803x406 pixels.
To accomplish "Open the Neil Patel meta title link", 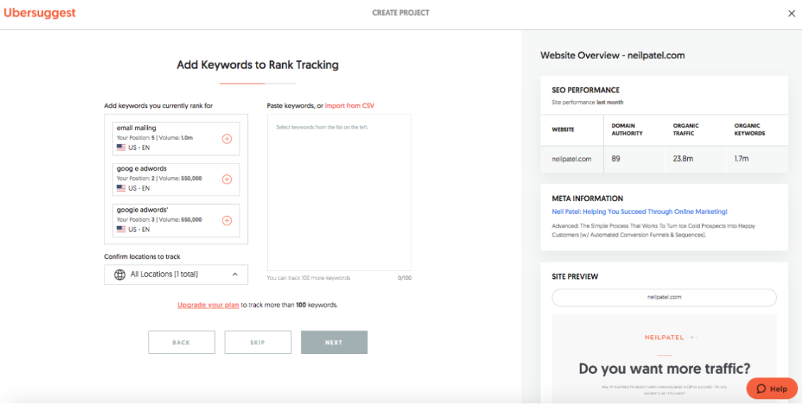I will 639,212.
